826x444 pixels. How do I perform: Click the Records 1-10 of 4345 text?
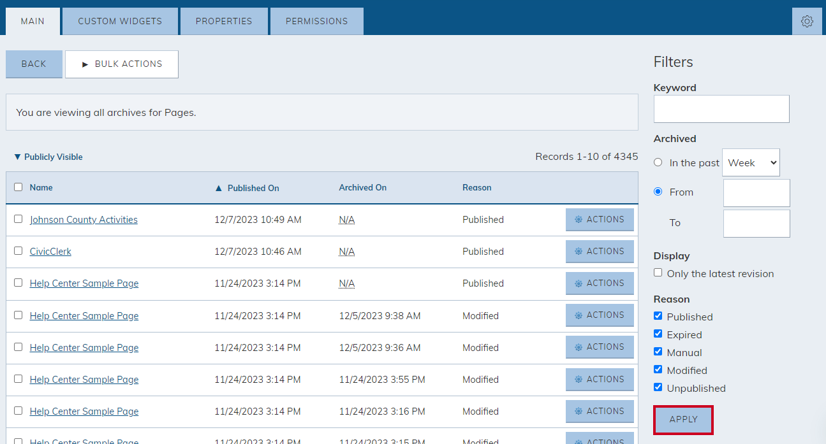point(587,157)
